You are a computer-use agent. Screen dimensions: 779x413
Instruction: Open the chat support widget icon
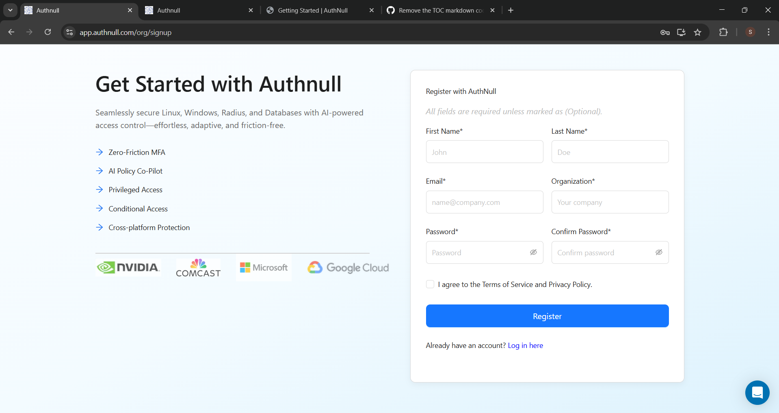click(757, 393)
